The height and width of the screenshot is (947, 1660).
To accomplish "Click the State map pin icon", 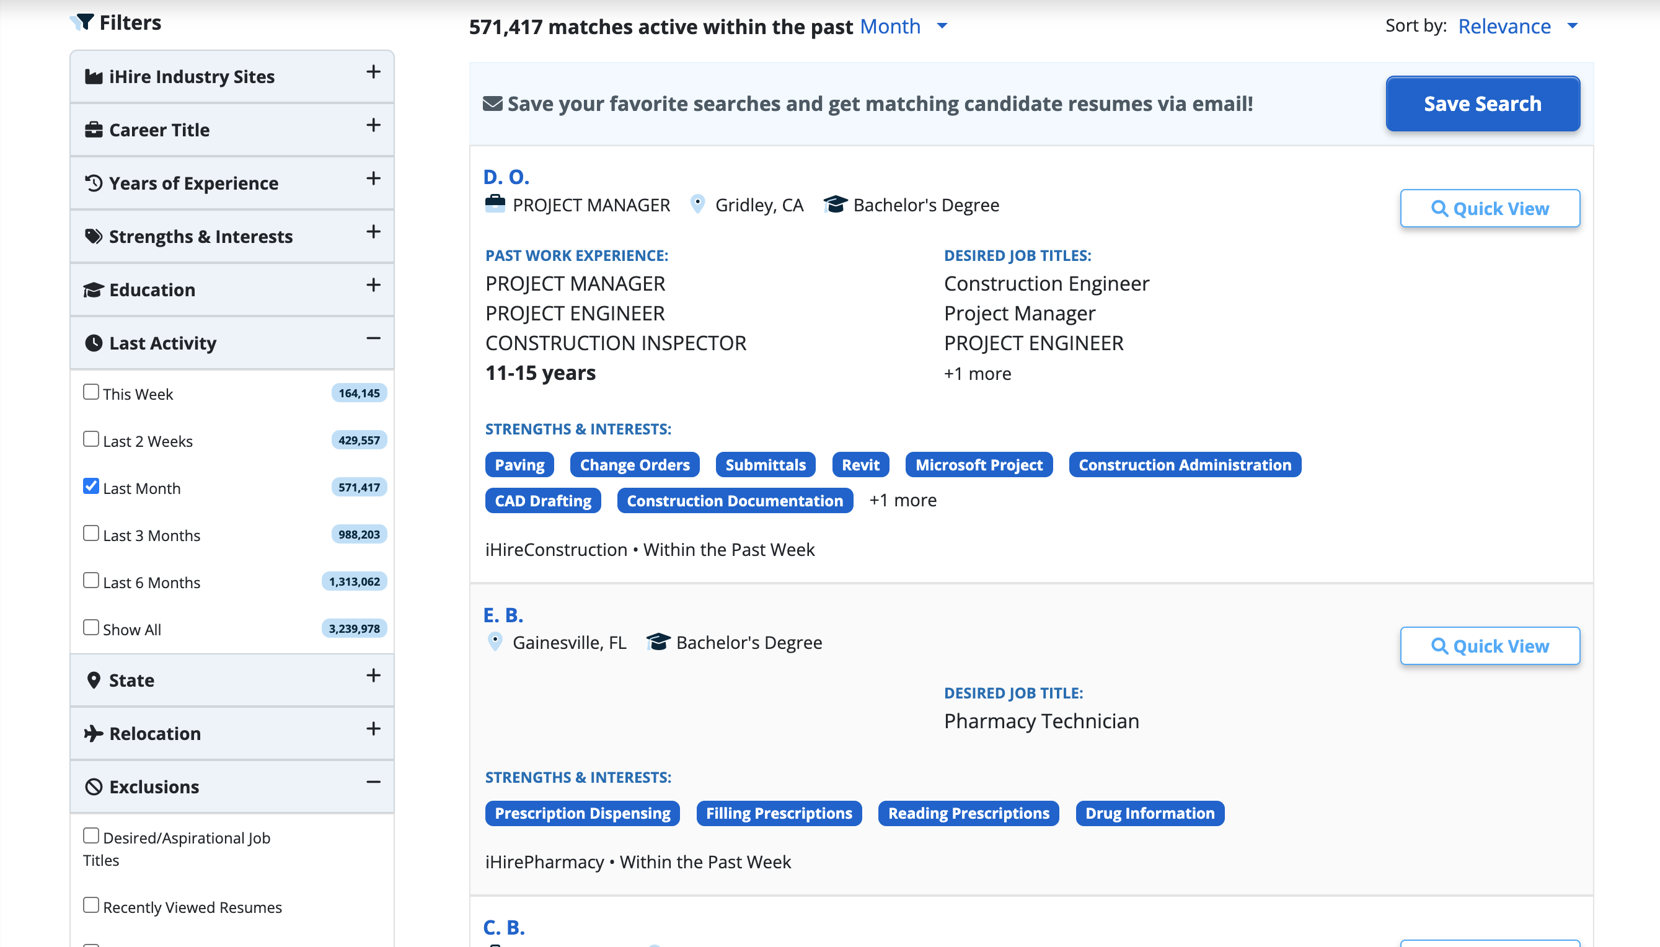I will coord(94,681).
